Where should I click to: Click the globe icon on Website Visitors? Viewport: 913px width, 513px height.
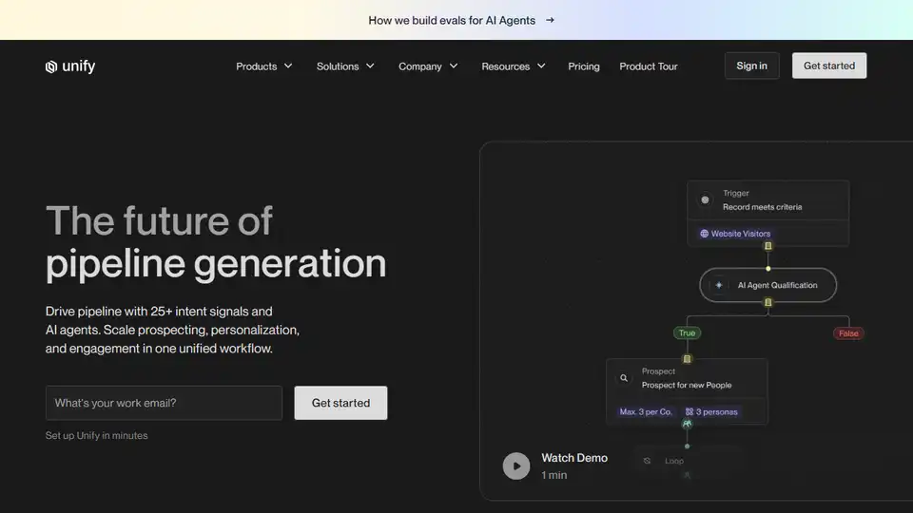(705, 234)
